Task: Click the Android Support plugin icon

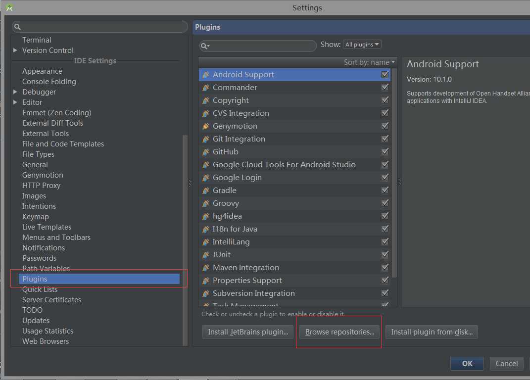Action: tap(206, 75)
